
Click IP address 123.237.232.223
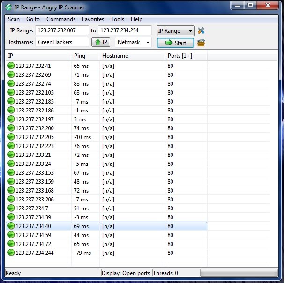pyautogui.click(x=35, y=146)
